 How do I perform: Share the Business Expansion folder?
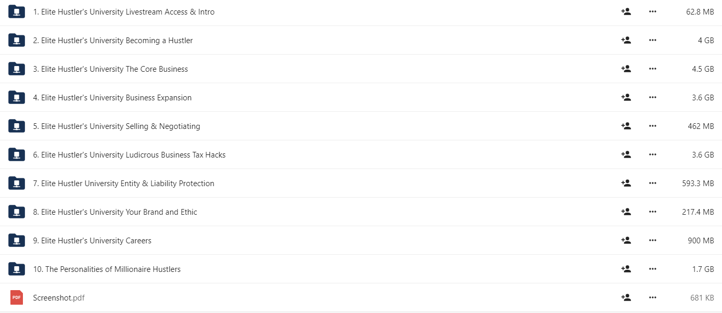pyautogui.click(x=626, y=97)
